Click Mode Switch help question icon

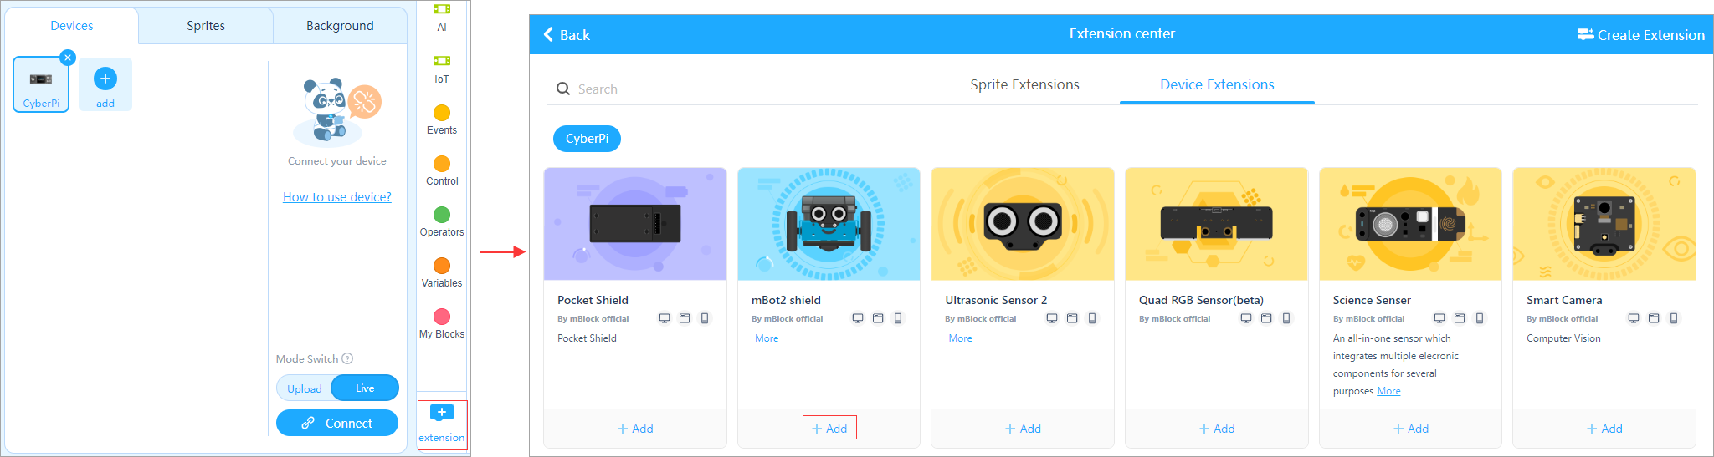(347, 358)
